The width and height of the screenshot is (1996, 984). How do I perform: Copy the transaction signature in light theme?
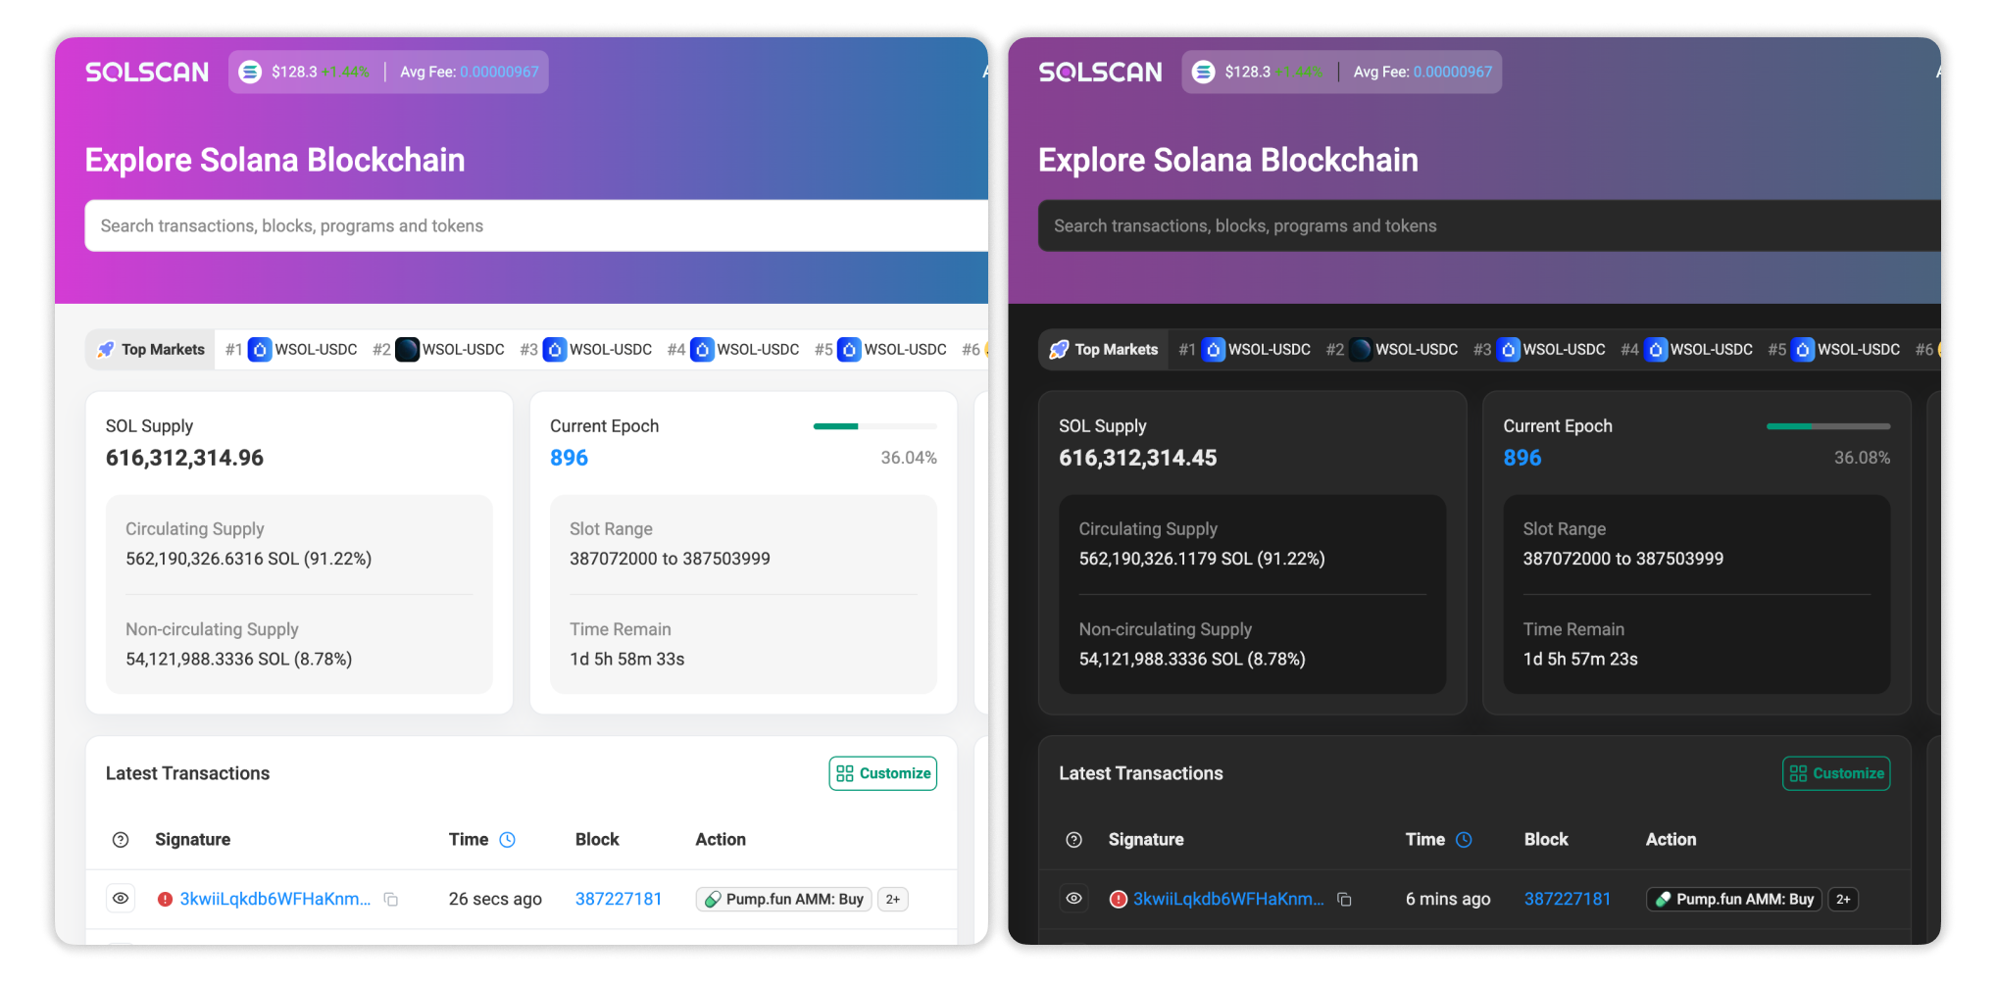pyautogui.click(x=391, y=900)
